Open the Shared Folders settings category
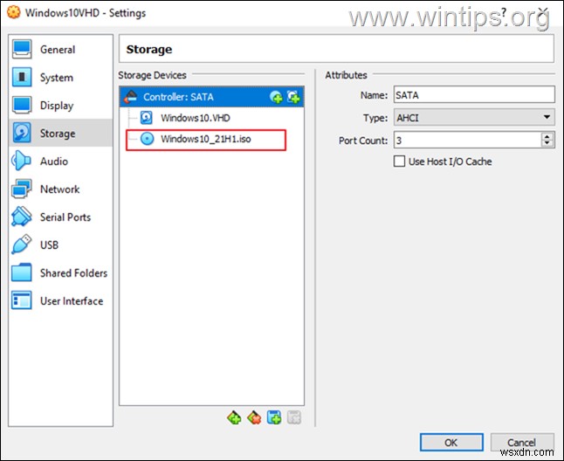This screenshot has height=461, width=564. pyautogui.click(x=60, y=273)
